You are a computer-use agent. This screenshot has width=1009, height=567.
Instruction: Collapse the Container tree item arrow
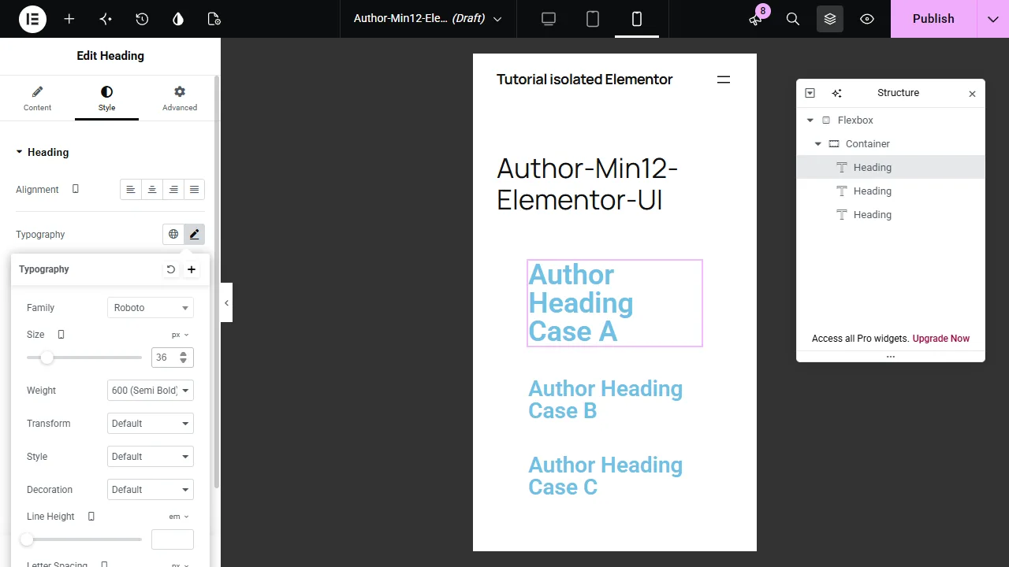coord(818,144)
